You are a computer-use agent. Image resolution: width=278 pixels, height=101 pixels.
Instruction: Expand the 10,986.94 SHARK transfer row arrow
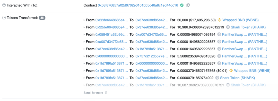coord(84,27)
